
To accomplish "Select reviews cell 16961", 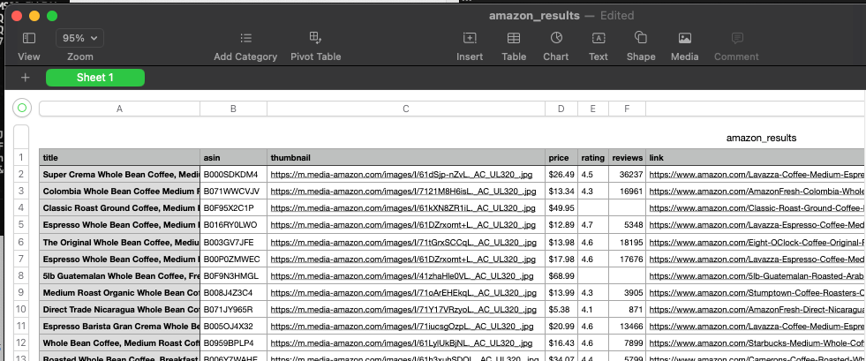I will pos(628,192).
